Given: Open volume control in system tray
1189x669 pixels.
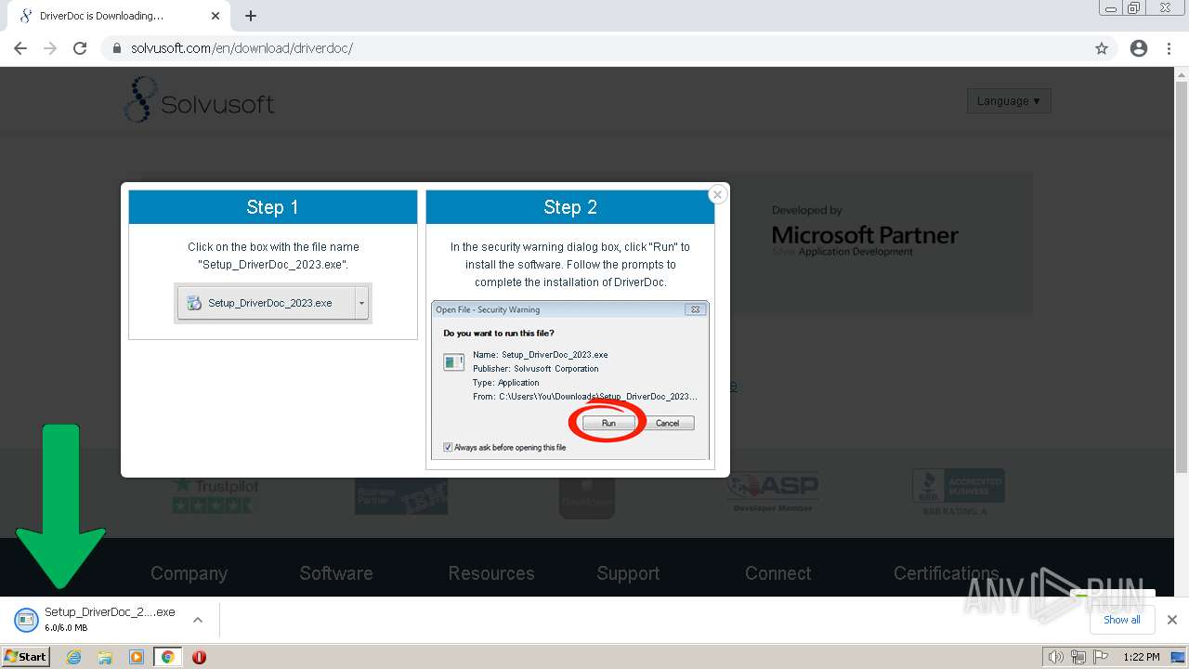Looking at the screenshot, I should pos(1055,657).
